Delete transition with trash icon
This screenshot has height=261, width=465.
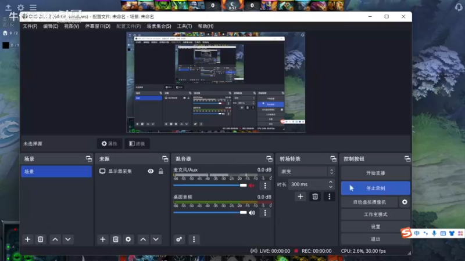coord(315,197)
